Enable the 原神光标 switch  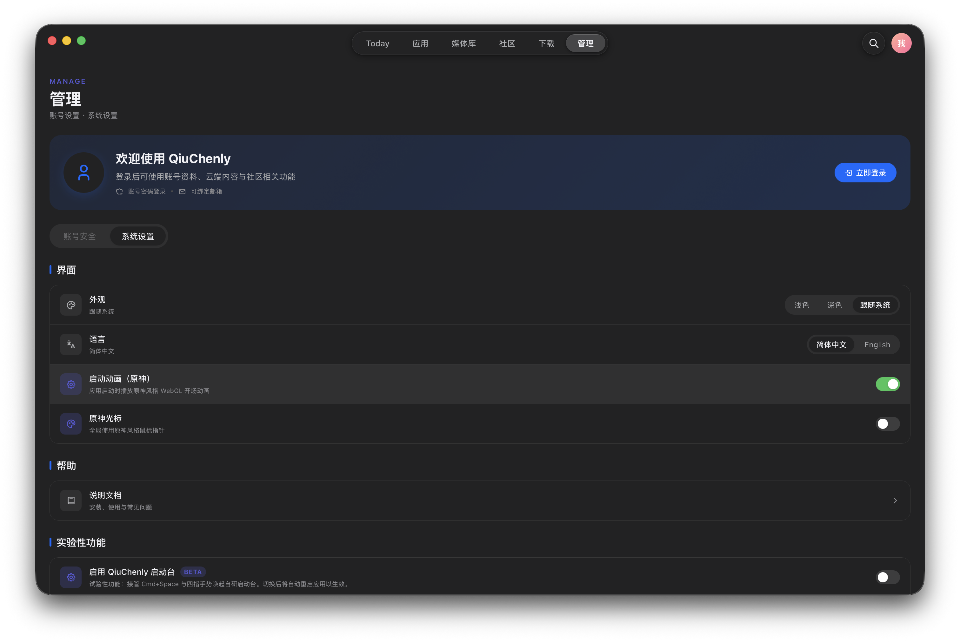tap(888, 424)
